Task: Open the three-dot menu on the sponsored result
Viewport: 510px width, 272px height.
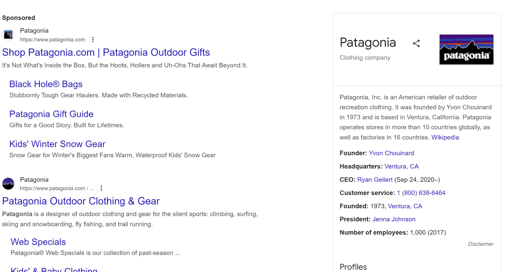Action: [x=93, y=40]
